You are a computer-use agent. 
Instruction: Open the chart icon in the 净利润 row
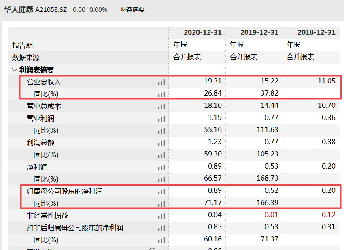coord(161,167)
